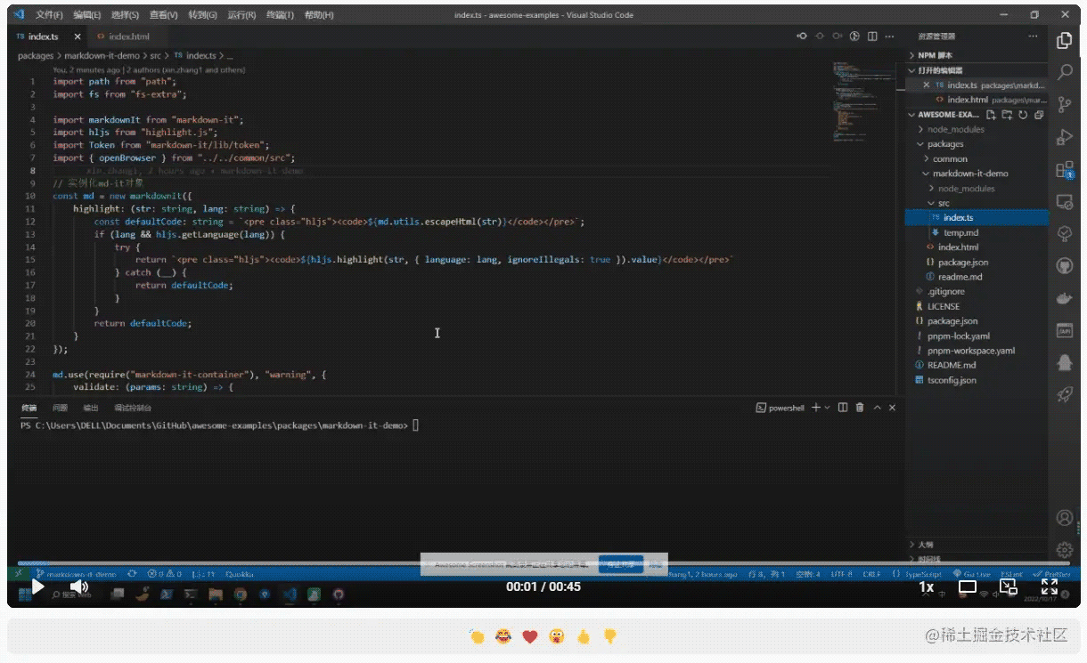Enter video fullscreen mode
Viewport: 1087px width, 663px height.
pyautogui.click(x=1050, y=586)
